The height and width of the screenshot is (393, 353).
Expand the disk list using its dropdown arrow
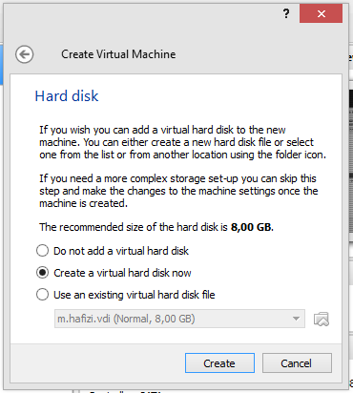(x=296, y=319)
